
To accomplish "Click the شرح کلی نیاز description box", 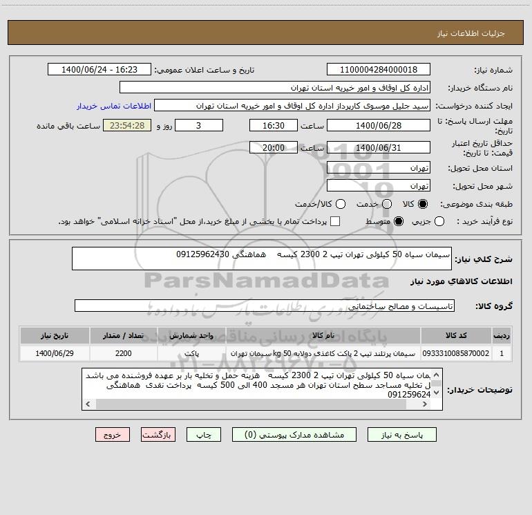I will [x=262, y=259].
